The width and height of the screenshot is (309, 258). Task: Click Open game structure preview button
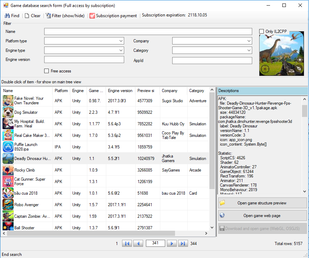[x=262, y=203]
